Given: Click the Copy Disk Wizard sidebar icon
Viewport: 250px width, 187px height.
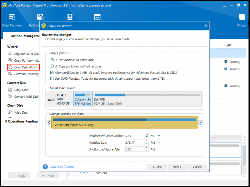Looking at the screenshot, I should [x=10, y=67].
